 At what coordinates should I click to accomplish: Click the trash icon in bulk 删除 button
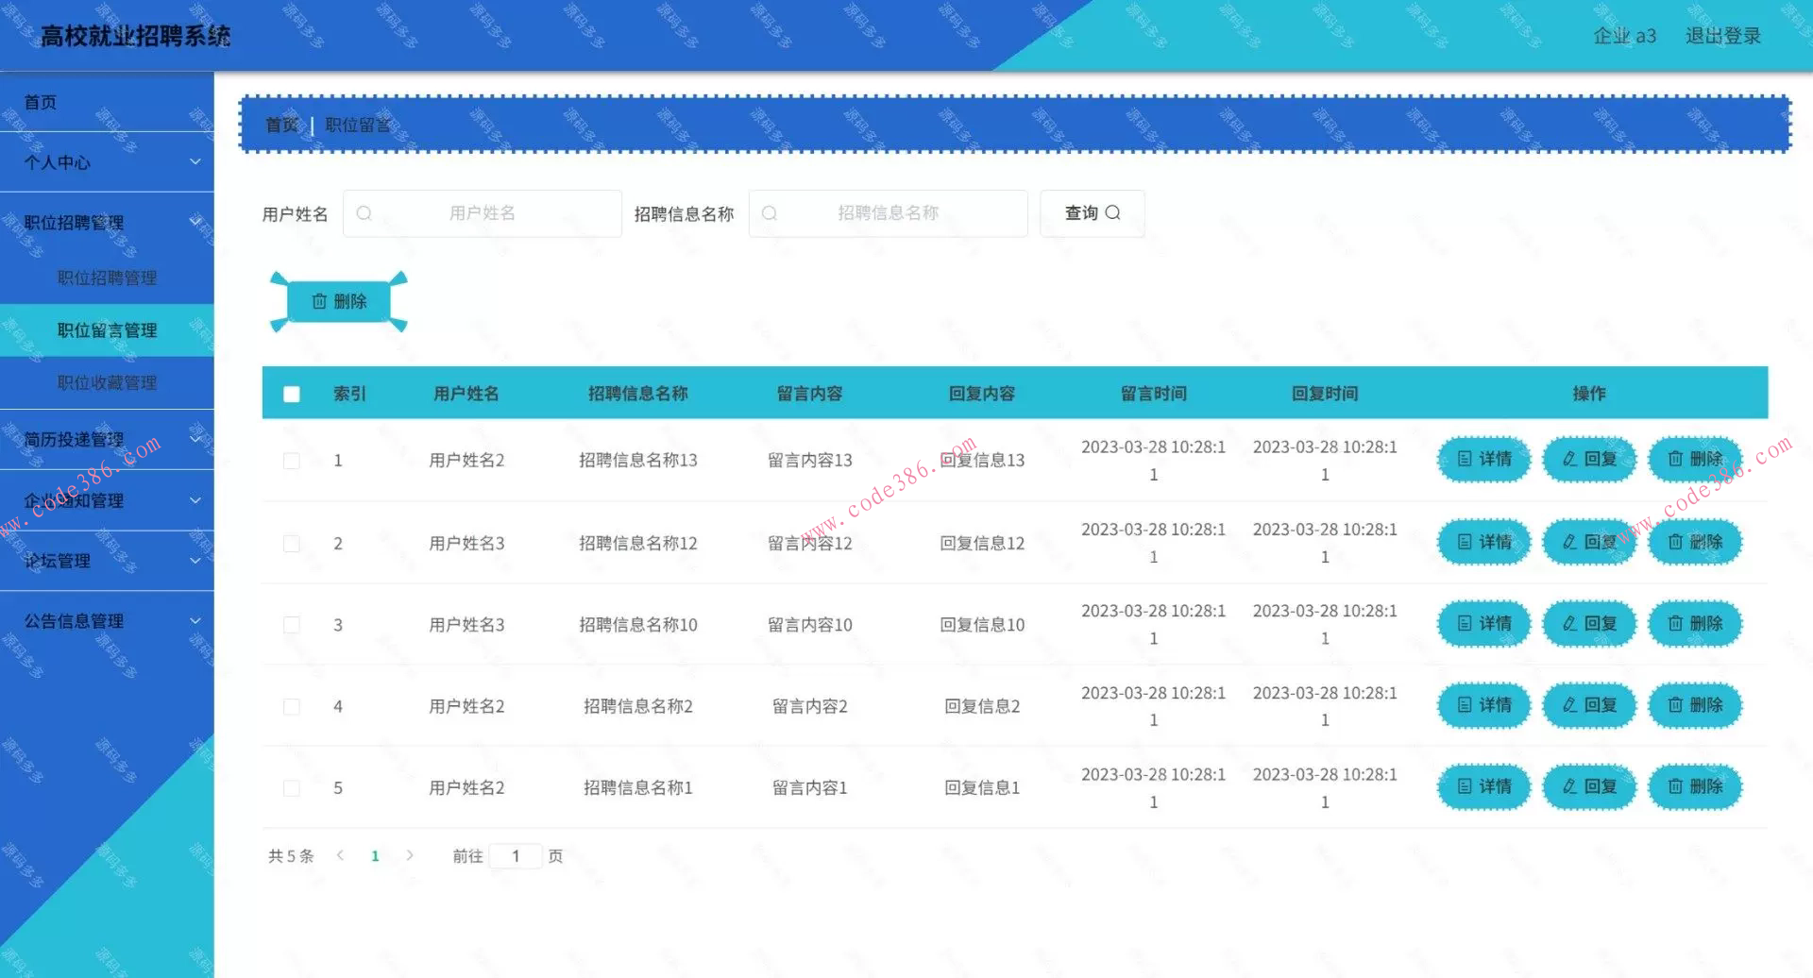319,301
